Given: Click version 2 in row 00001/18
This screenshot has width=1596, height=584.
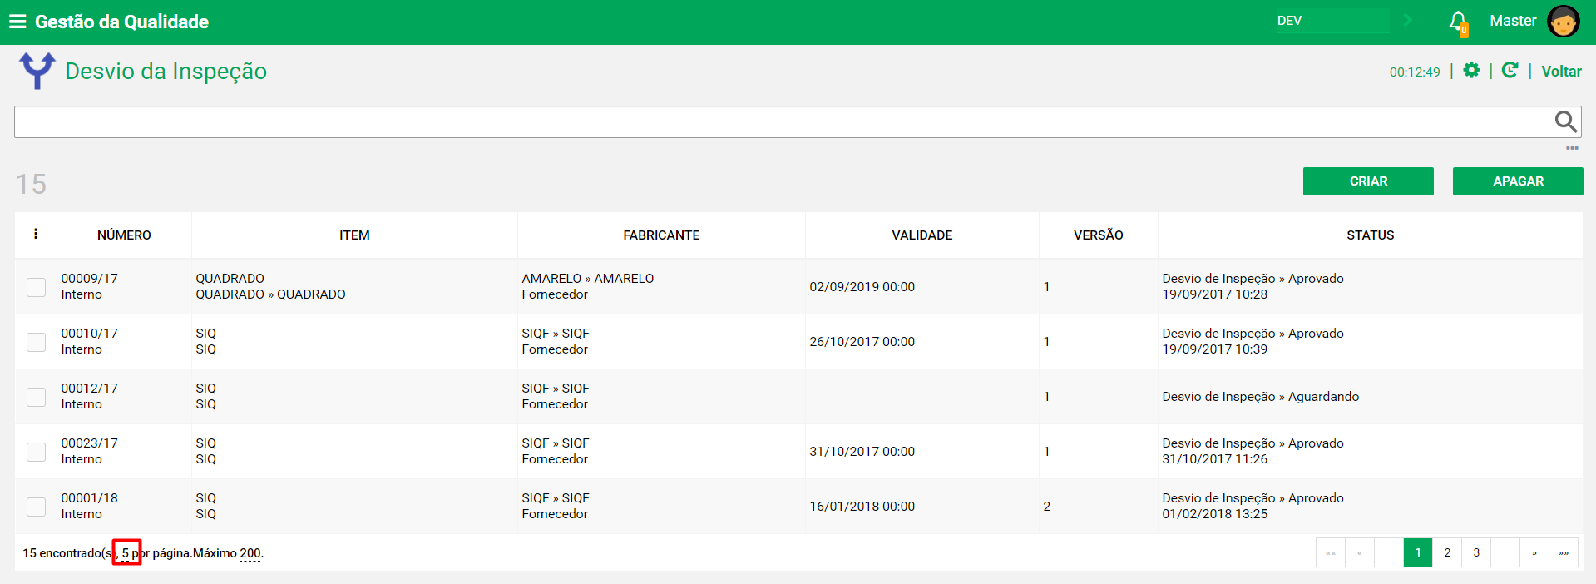Looking at the screenshot, I should click(1046, 507).
